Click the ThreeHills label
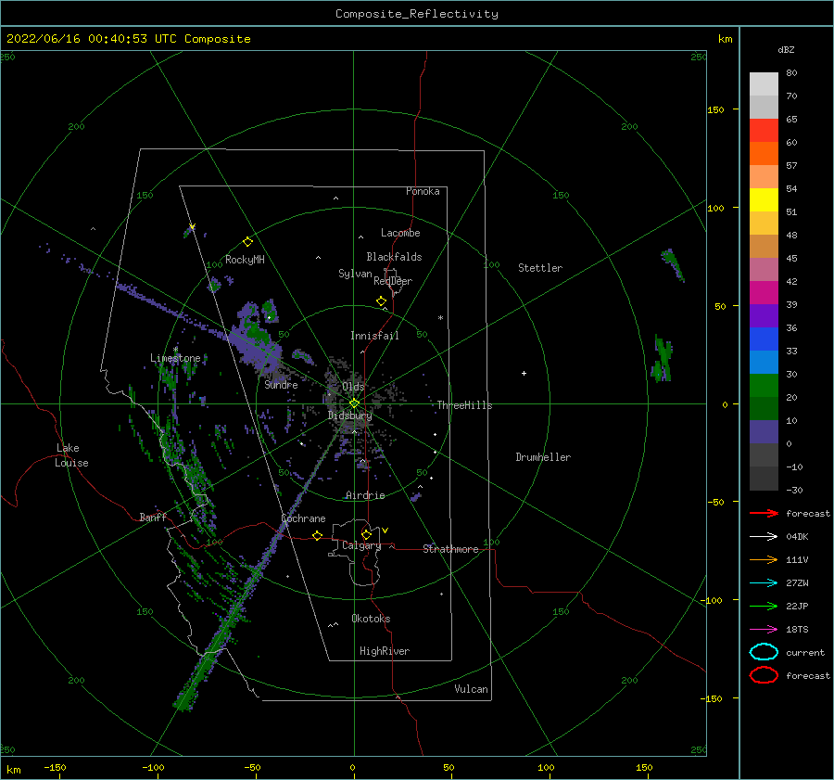The width and height of the screenshot is (834, 780). click(x=465, y=405)
